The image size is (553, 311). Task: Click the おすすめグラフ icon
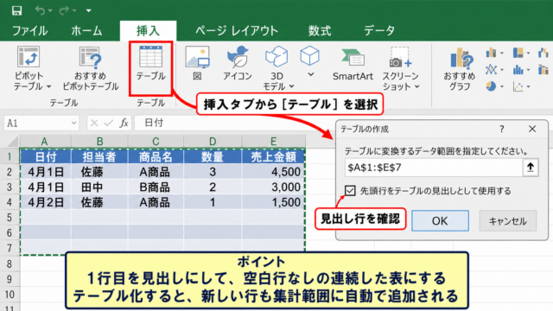461,58
